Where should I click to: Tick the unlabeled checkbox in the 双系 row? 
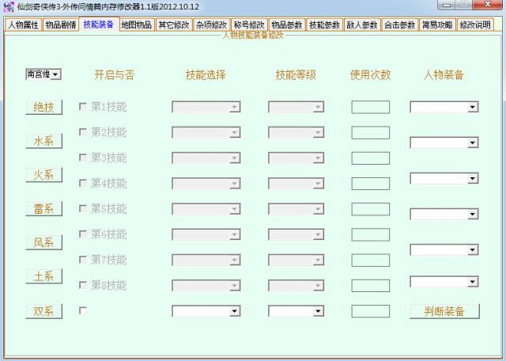coord(83,310)
